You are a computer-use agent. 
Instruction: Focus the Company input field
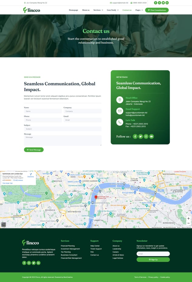coord(82,111)
